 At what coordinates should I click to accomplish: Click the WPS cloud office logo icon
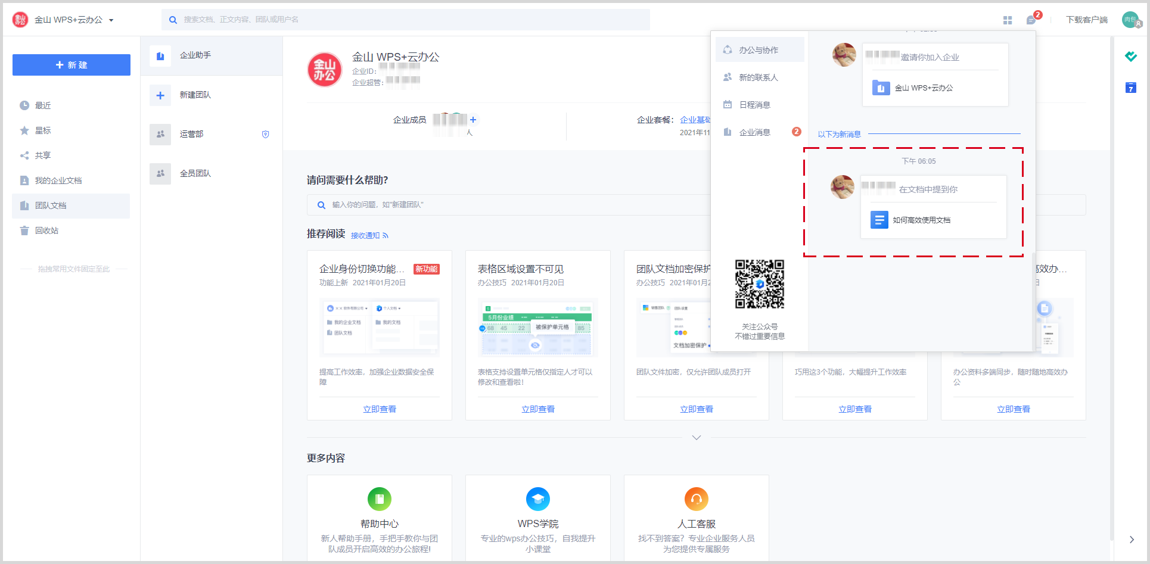click(20, 20)
